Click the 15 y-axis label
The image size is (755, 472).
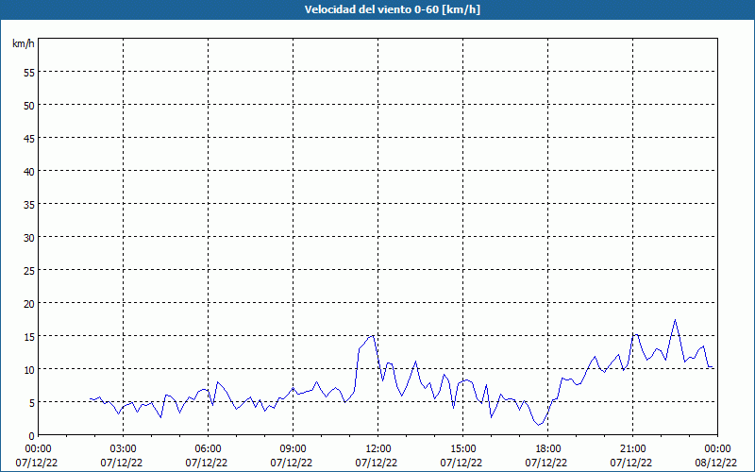click(x=29, y=336)
